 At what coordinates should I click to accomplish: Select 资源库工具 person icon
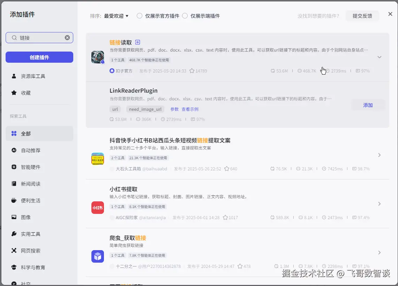(14, 76)
